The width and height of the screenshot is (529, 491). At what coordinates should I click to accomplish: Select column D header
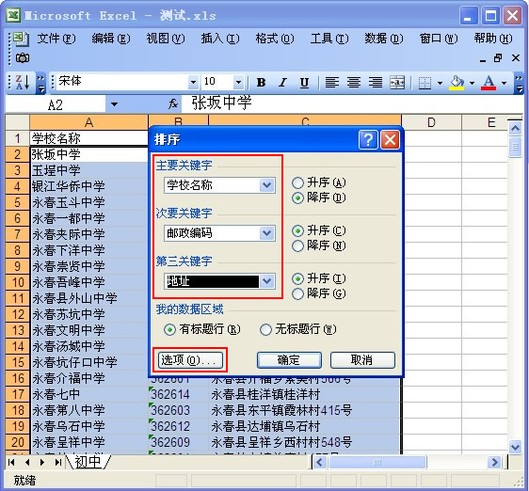(x=431, y=122)
